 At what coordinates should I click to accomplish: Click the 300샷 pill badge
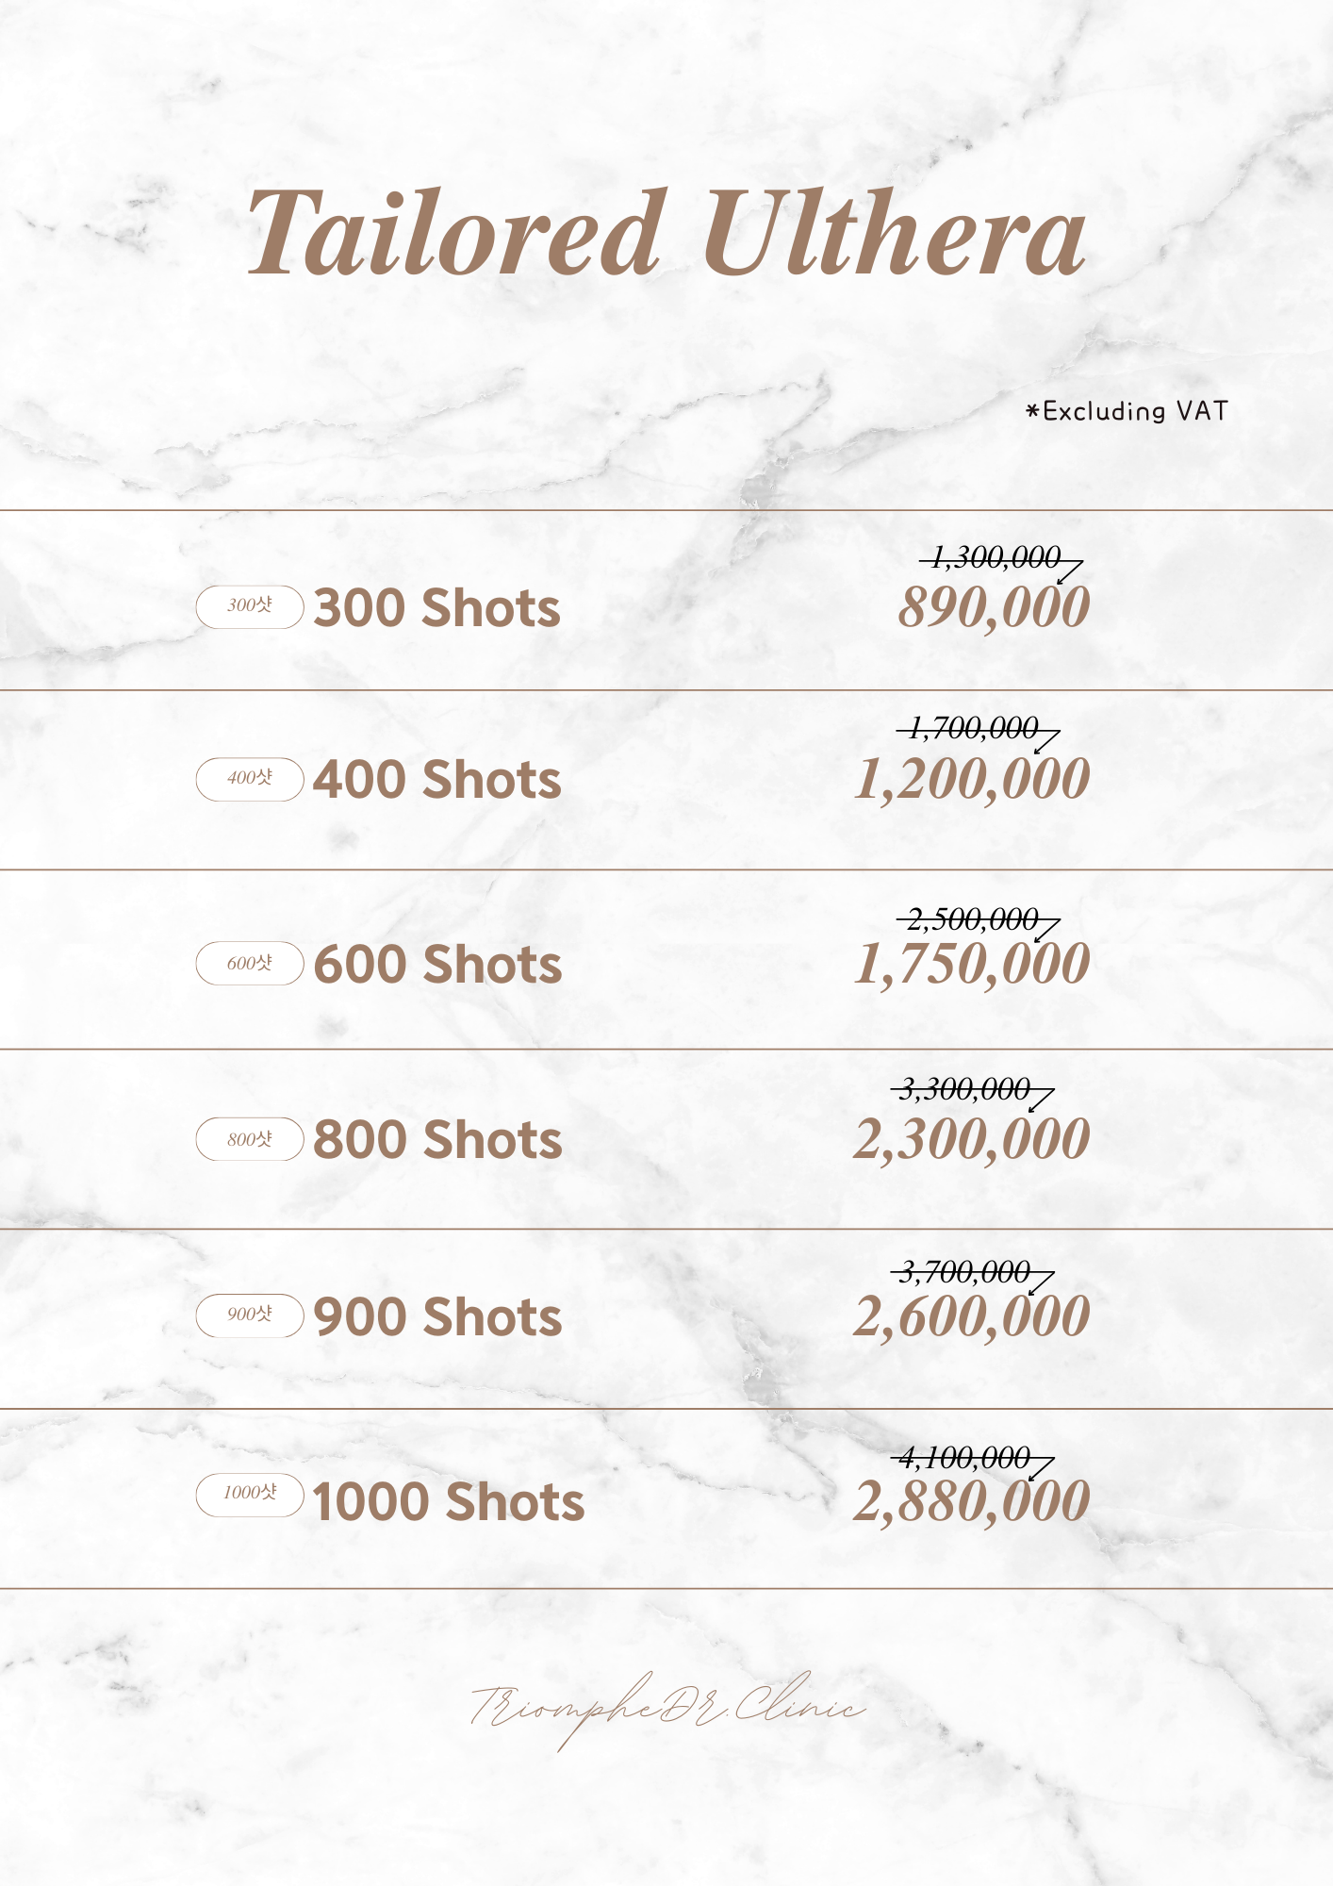[250, 606]
